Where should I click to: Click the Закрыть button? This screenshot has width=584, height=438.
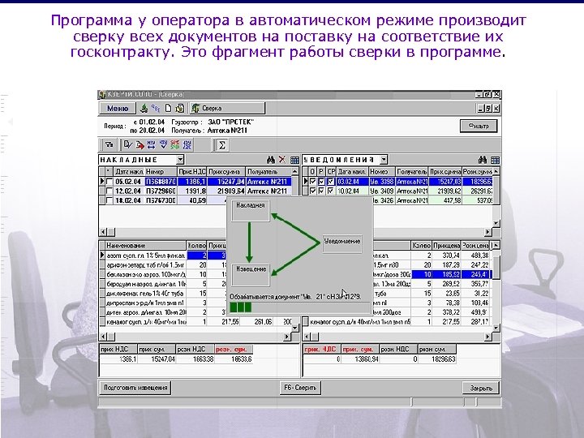[x=481, y=388]
